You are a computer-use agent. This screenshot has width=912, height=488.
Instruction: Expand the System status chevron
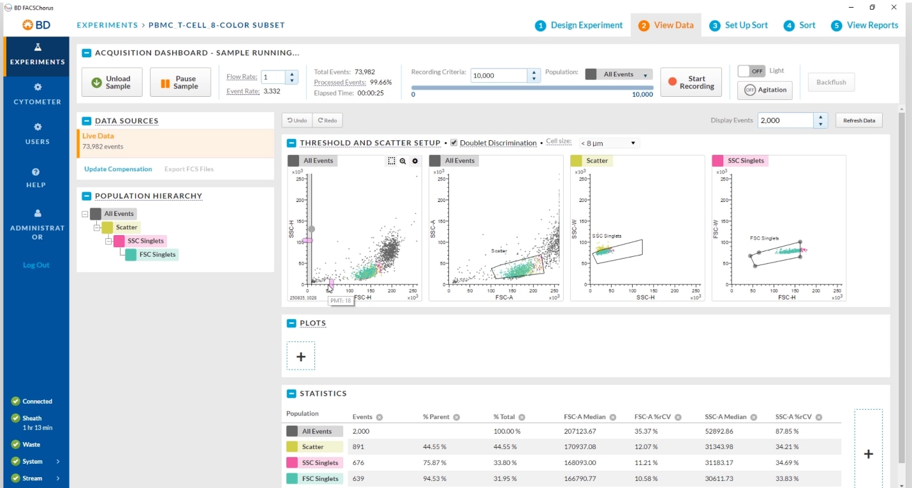click(x=58, y=461)
